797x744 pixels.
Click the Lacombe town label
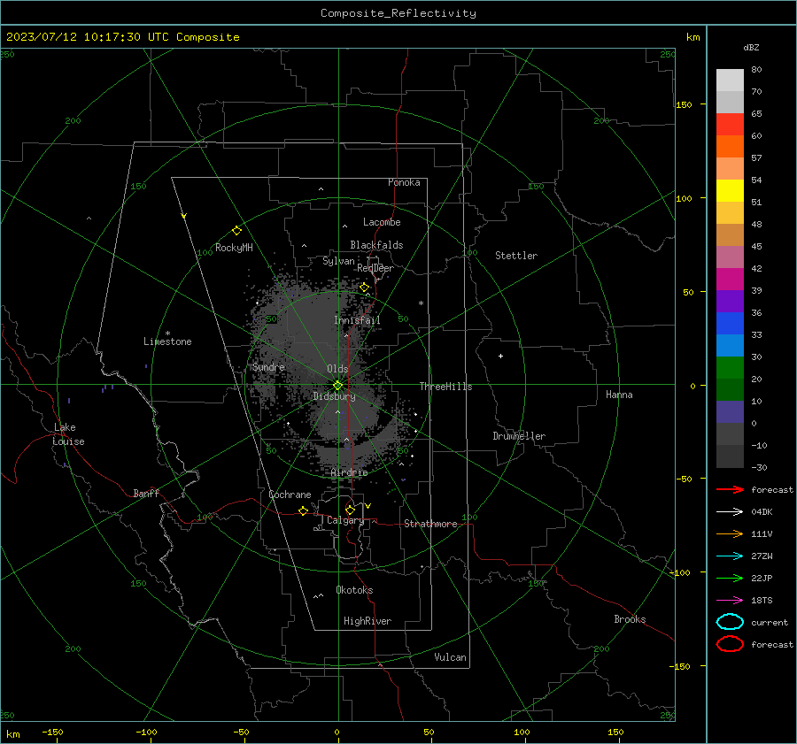click(382, 222)
